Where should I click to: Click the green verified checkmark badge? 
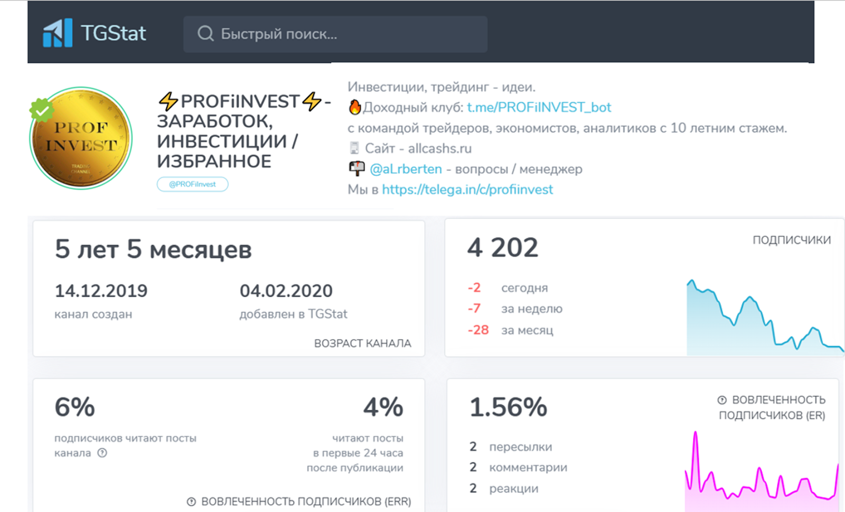43,110
